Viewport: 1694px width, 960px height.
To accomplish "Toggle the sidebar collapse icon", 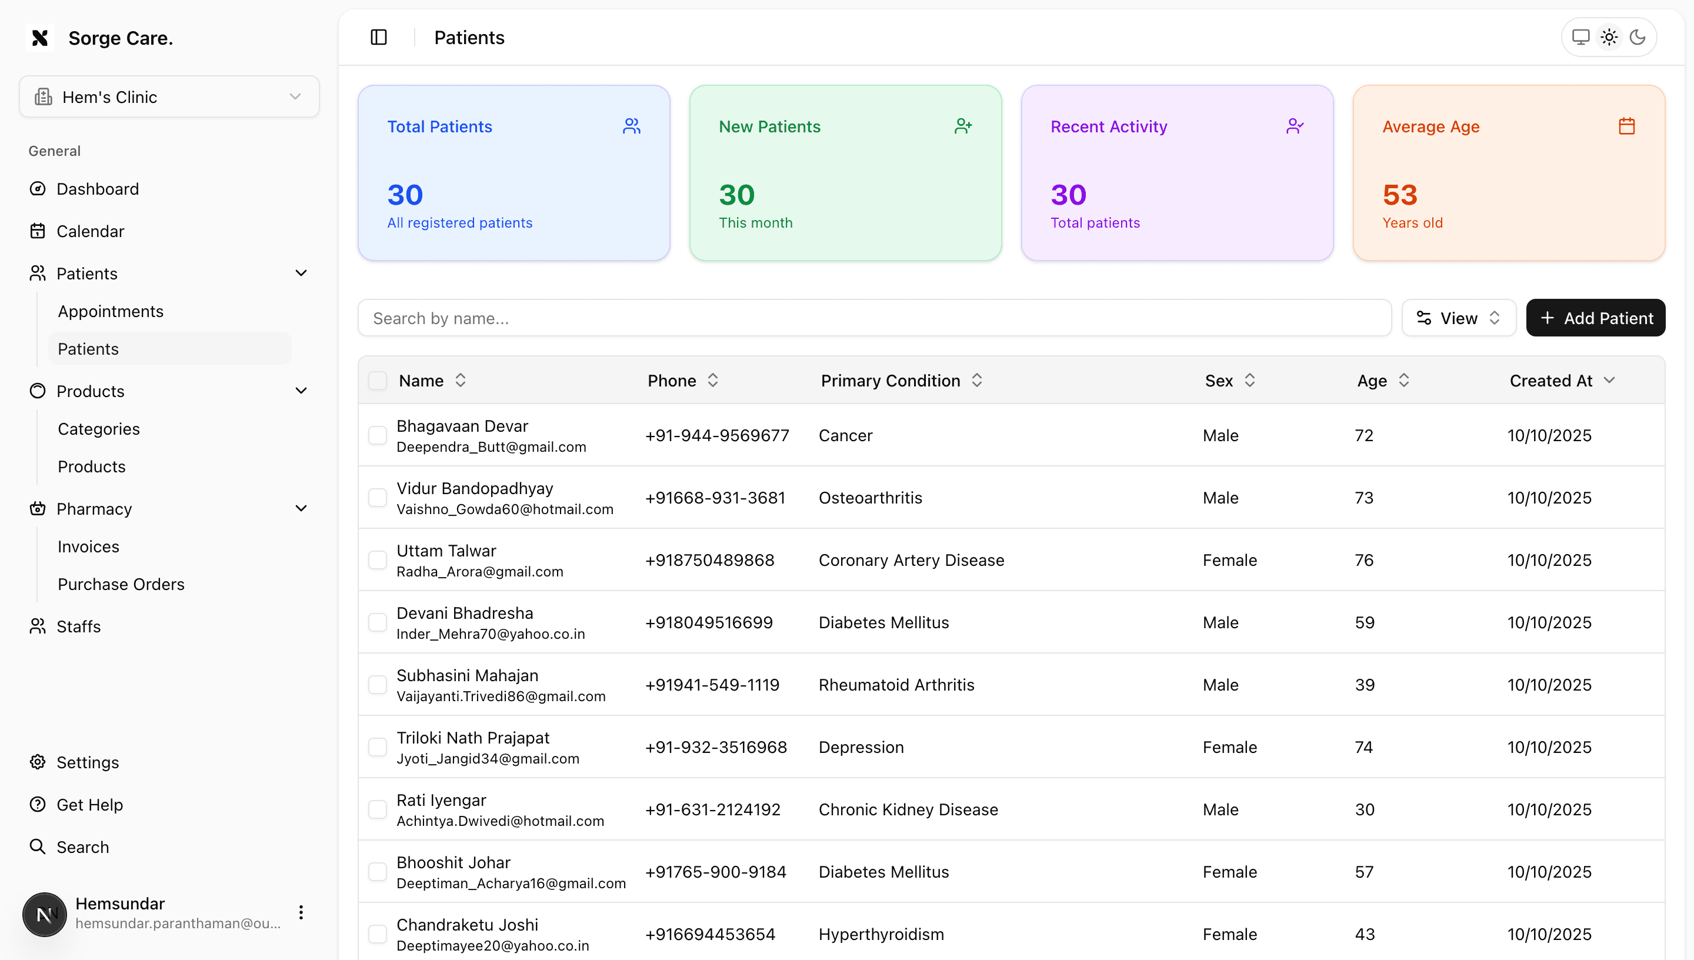I will 379,37.
